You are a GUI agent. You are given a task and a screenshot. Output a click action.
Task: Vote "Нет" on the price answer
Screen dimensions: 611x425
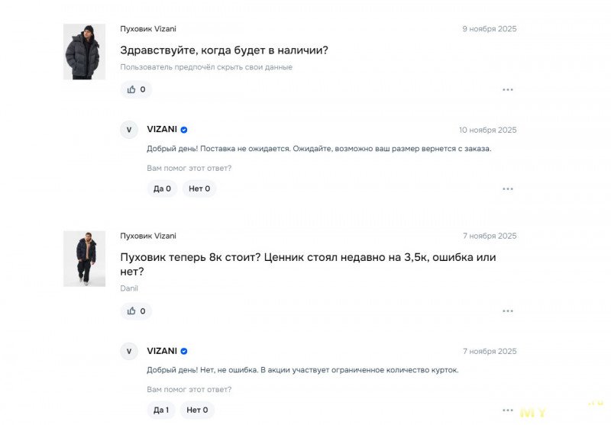pos(199,410)
